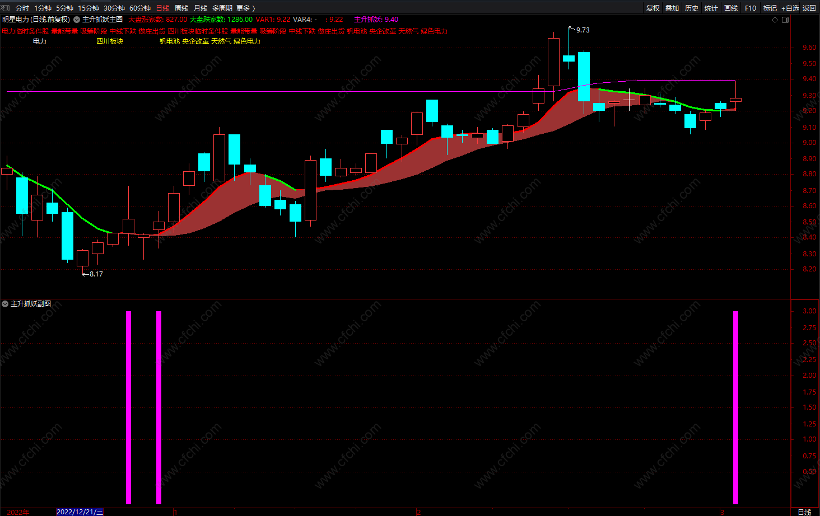The height and width of the screenshot is (516, 820).
Task: Click the 8.17 low price label
Action: click(x=96, y=274)
